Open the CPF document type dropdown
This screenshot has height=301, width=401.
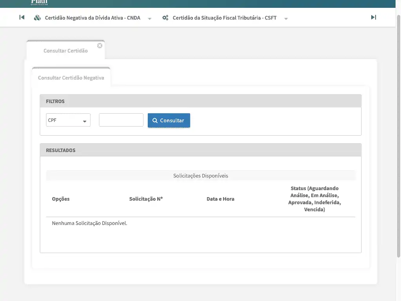pyautogui.click(x=68, y=120)
